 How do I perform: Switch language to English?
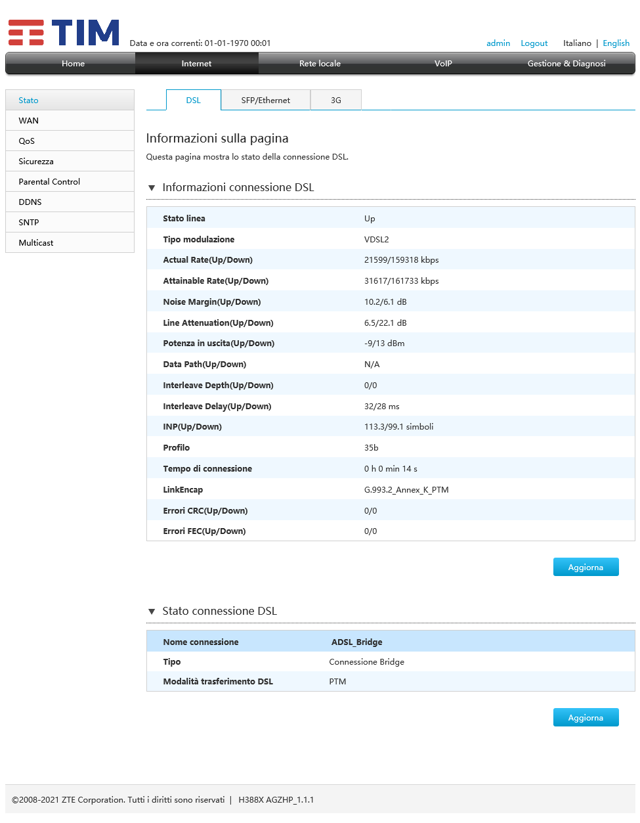616,43
